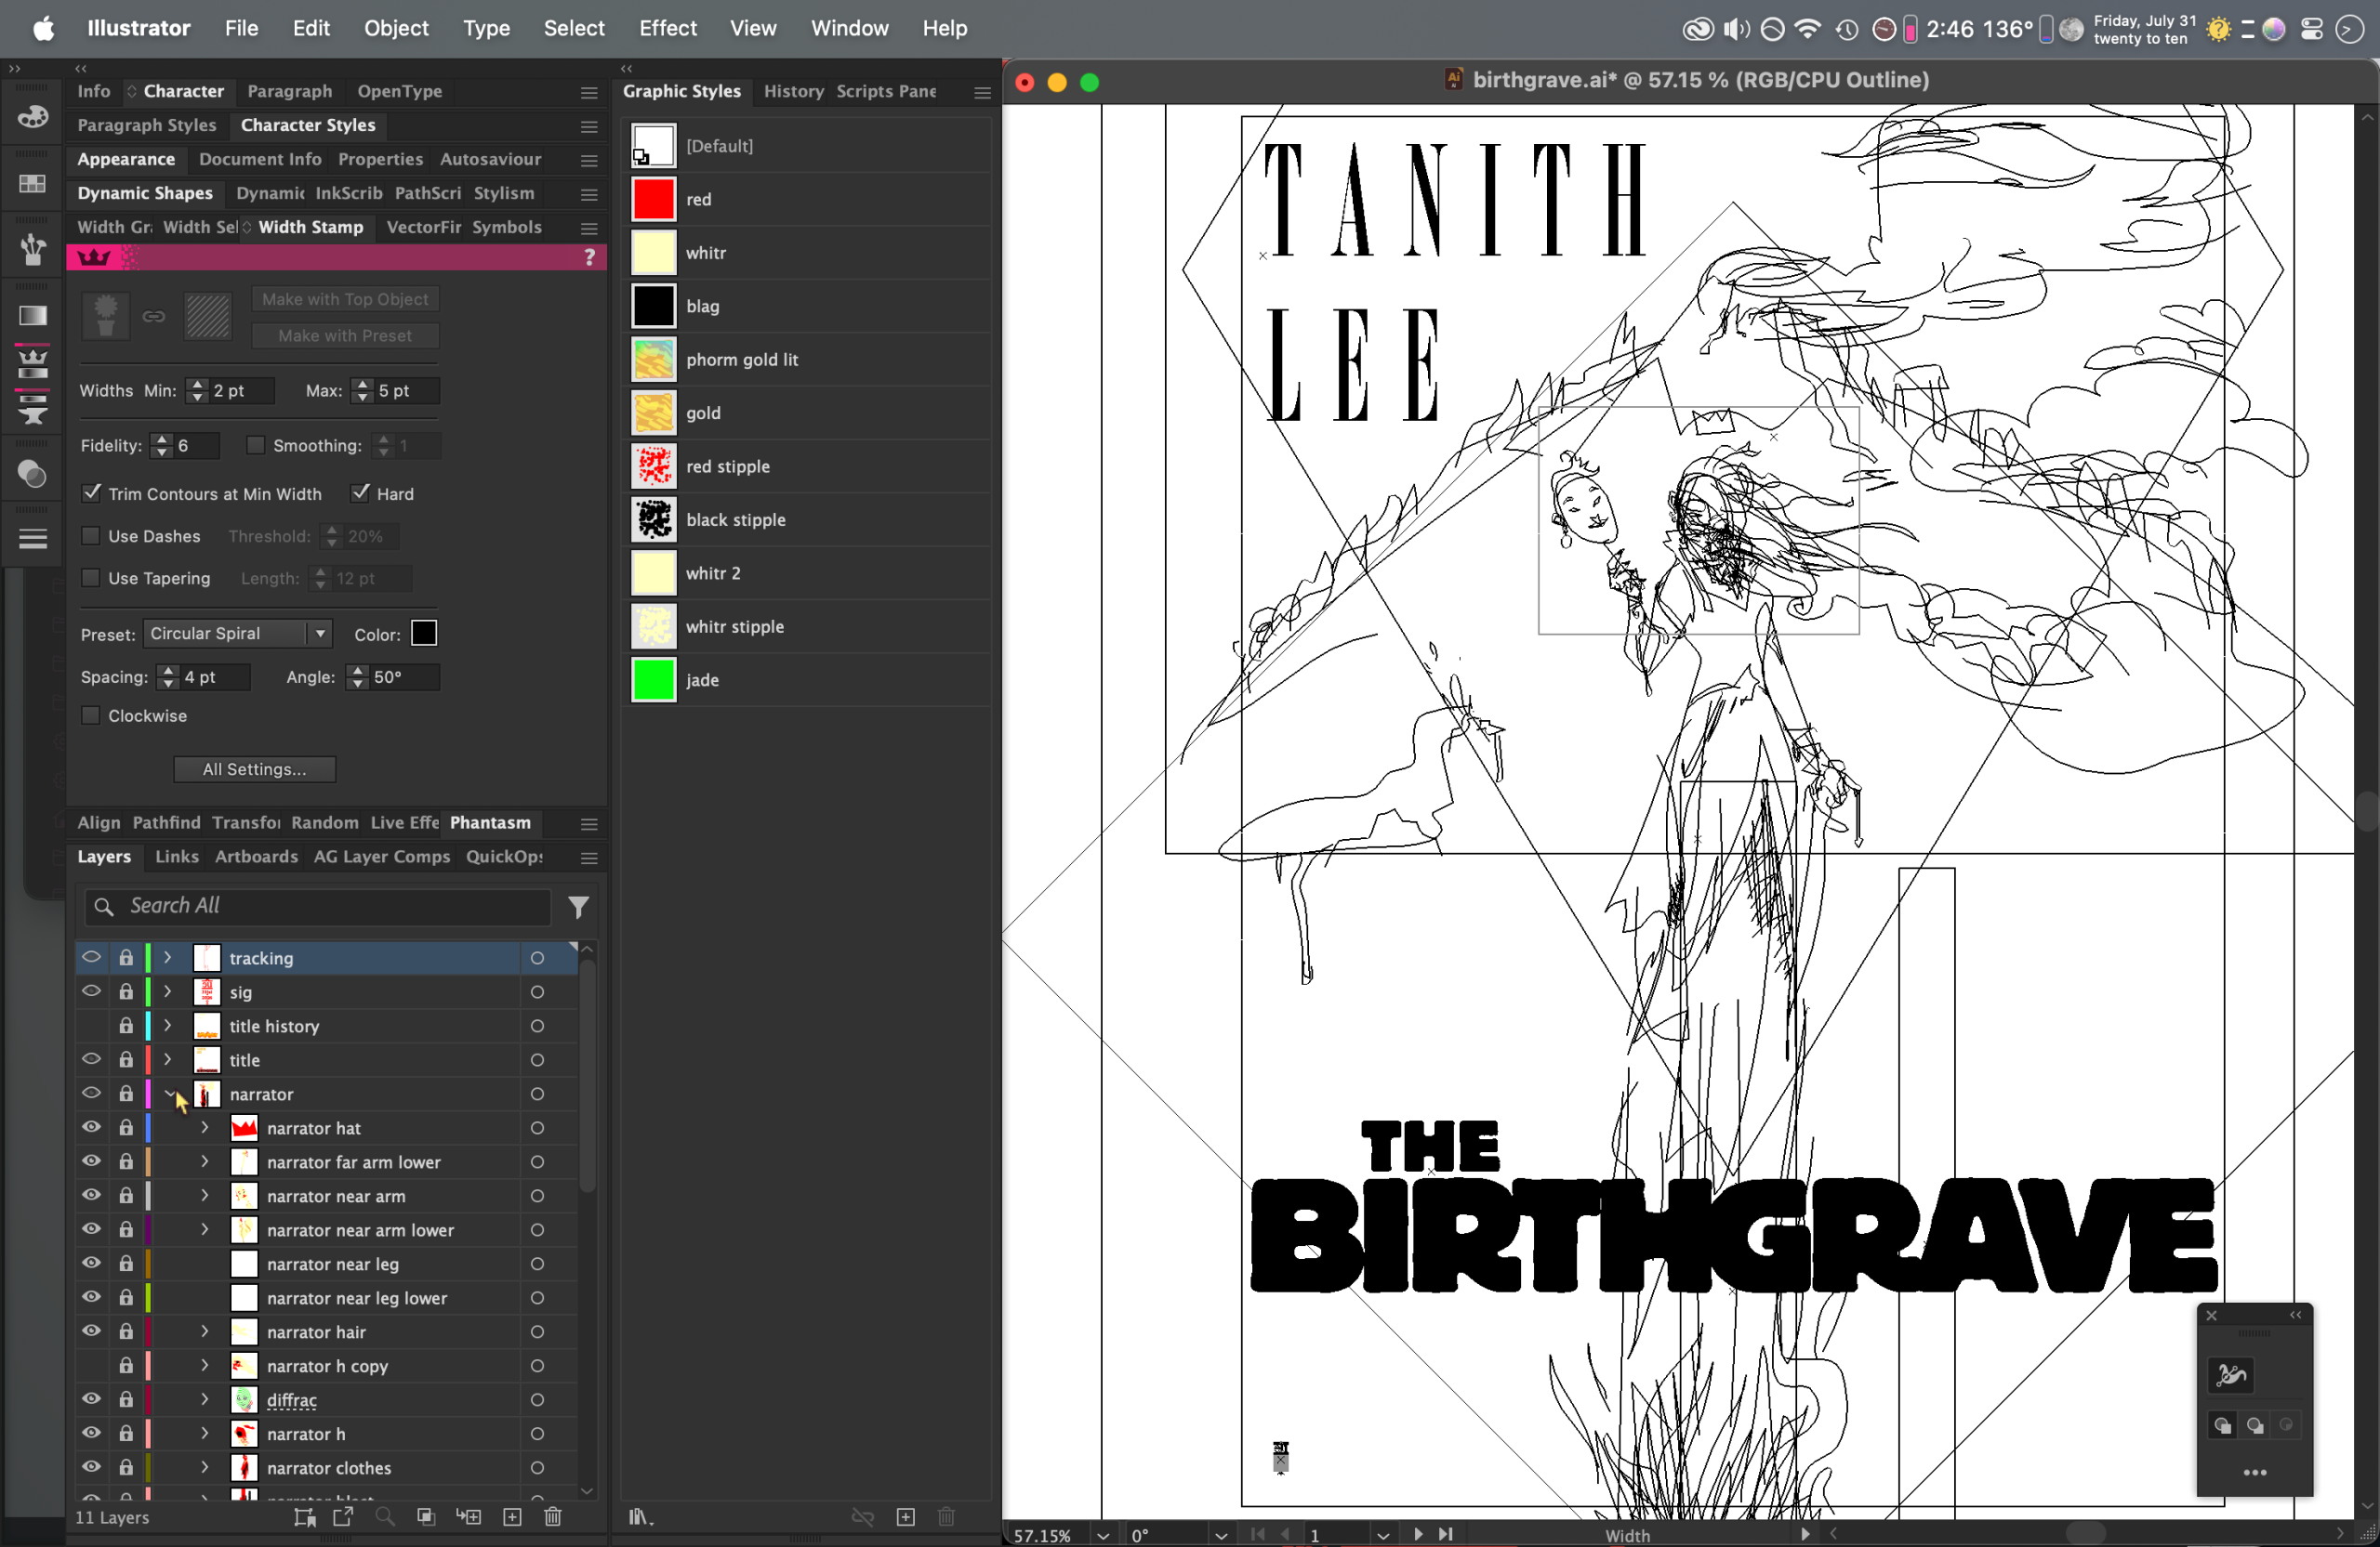Click Break Link to Graphic Style icon
Viewport: 2380px width, 1547px height.
(x=862, y=1517)
